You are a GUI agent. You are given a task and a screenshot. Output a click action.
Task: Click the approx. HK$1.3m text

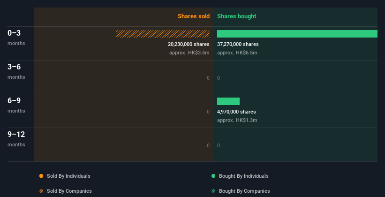tap(237, 120)
